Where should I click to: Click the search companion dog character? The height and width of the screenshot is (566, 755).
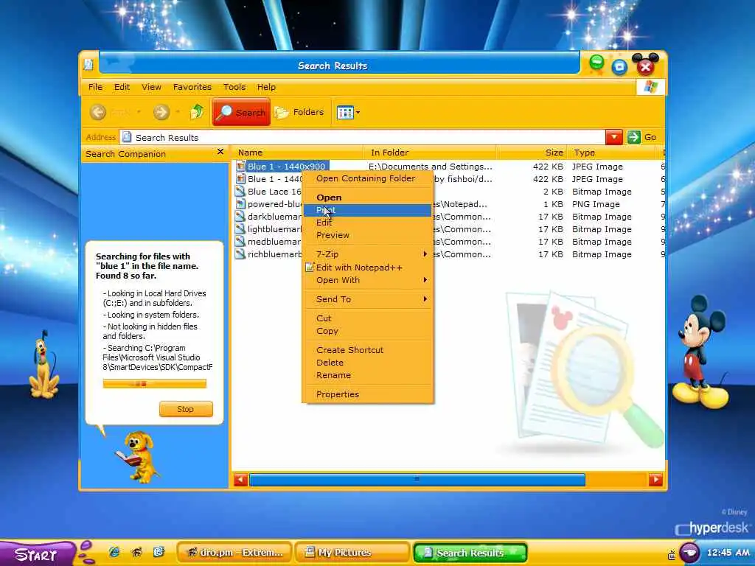[139, 457]
